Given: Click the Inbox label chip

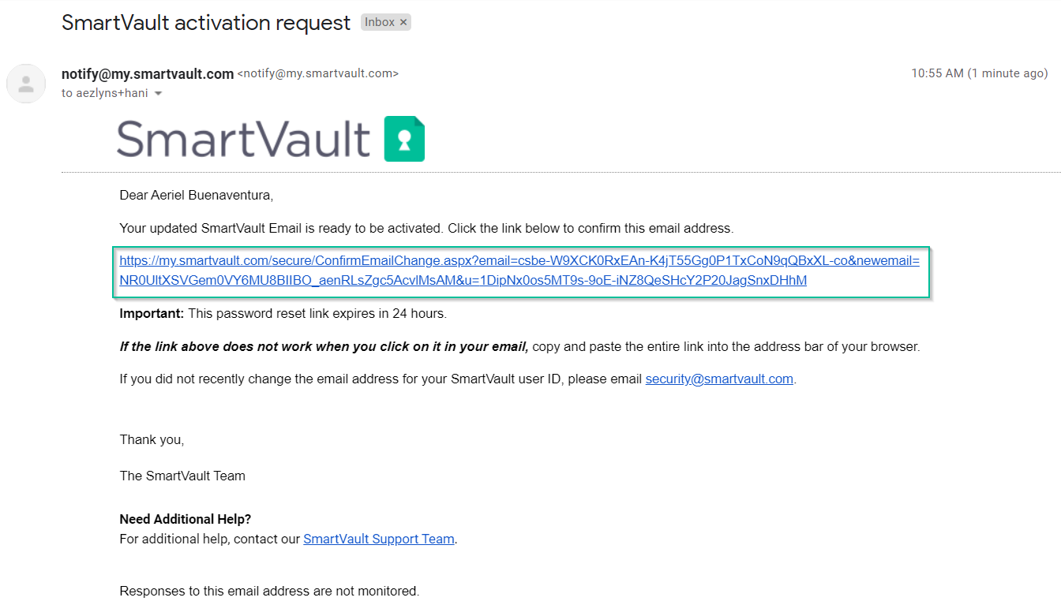Looking at the screenshot, I should coord(386,23).
